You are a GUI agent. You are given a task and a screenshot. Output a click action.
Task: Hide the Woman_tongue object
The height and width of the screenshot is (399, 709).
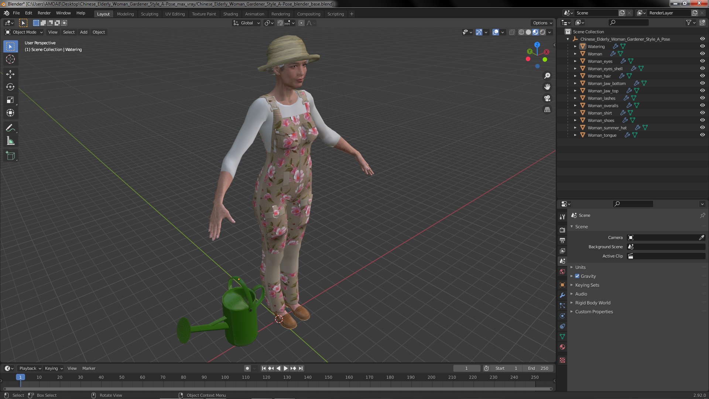(x=702, y=135)
